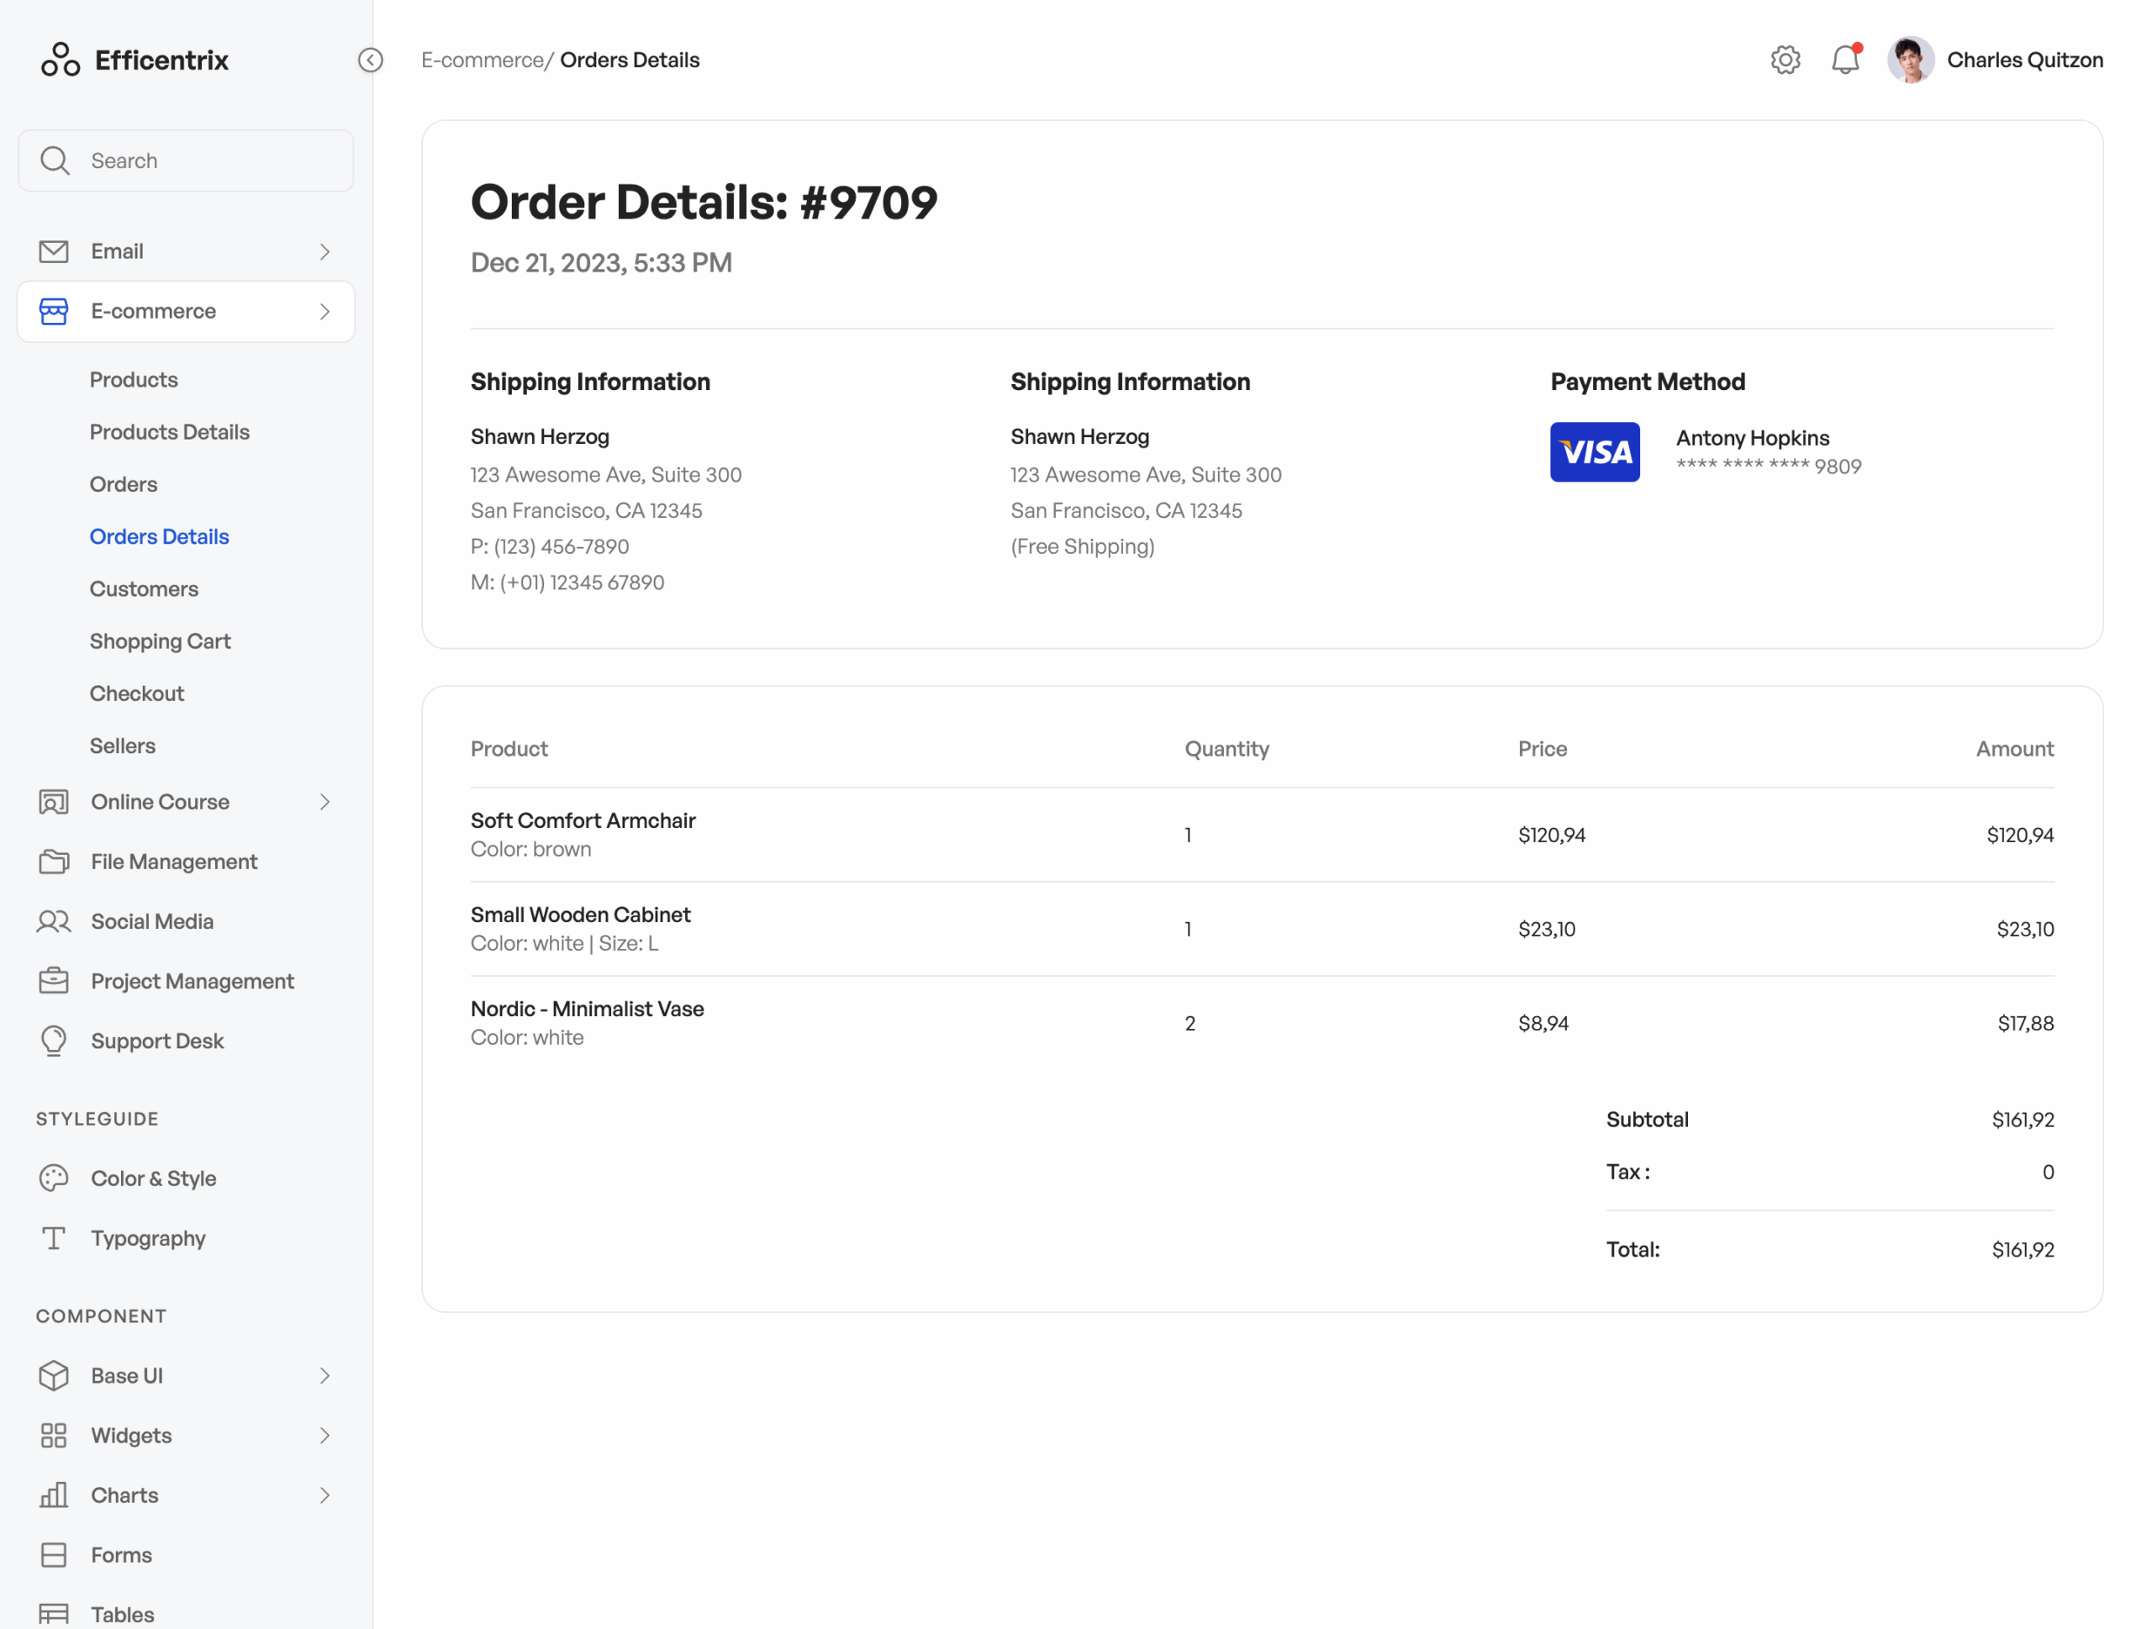Navigate to E-commerce via breadcrumb link
The height and width of the screenshot is (1629, 2152).
[483, 60]
